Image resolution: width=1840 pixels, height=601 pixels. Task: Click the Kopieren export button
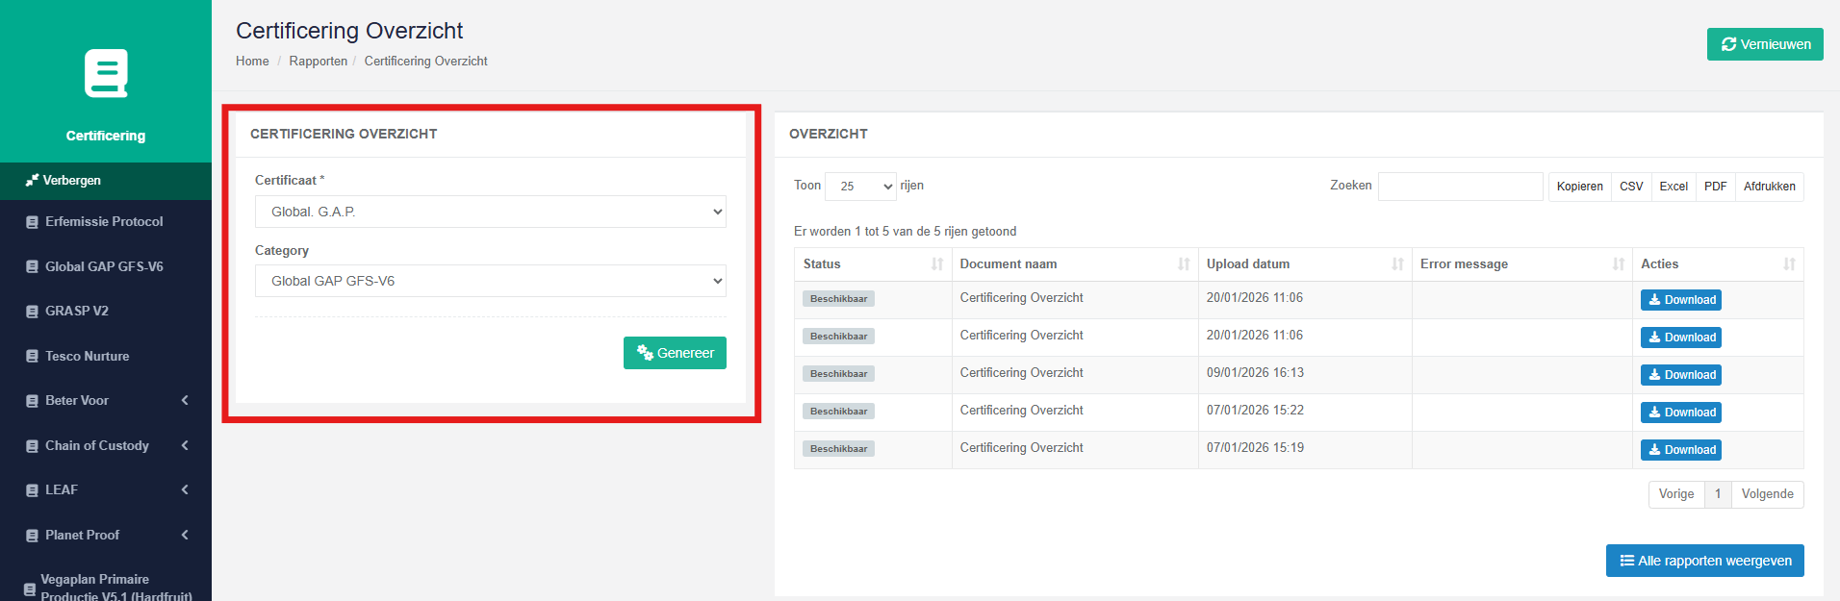point(1579,187)
